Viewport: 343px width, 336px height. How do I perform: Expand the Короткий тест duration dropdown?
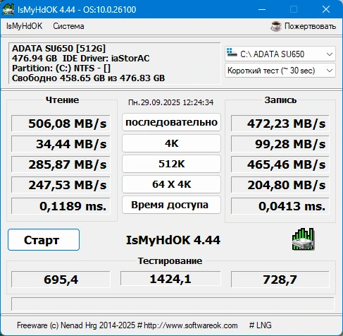click(280, 71)
